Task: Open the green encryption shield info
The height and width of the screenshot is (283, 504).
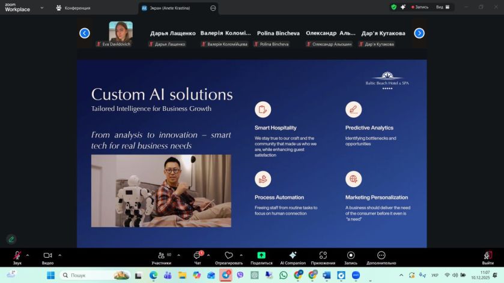Action: [393, 7]
